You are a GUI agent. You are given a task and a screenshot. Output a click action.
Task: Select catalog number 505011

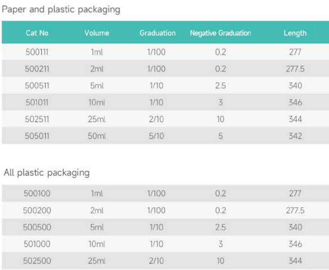tap(37, 136)
